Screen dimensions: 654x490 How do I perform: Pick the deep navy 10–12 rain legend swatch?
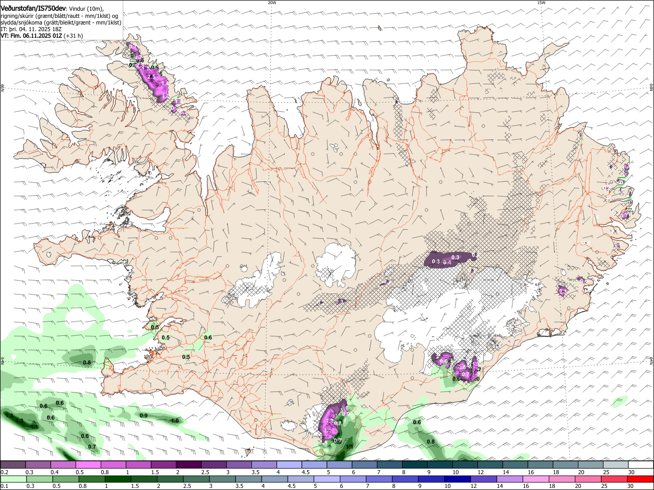click(458, 479)
